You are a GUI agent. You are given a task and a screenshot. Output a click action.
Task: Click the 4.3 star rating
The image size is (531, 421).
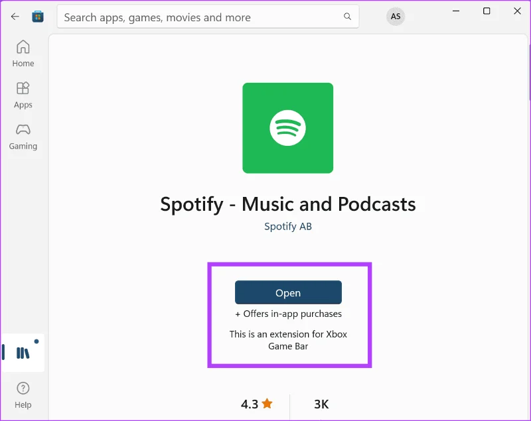pos(256,404)
